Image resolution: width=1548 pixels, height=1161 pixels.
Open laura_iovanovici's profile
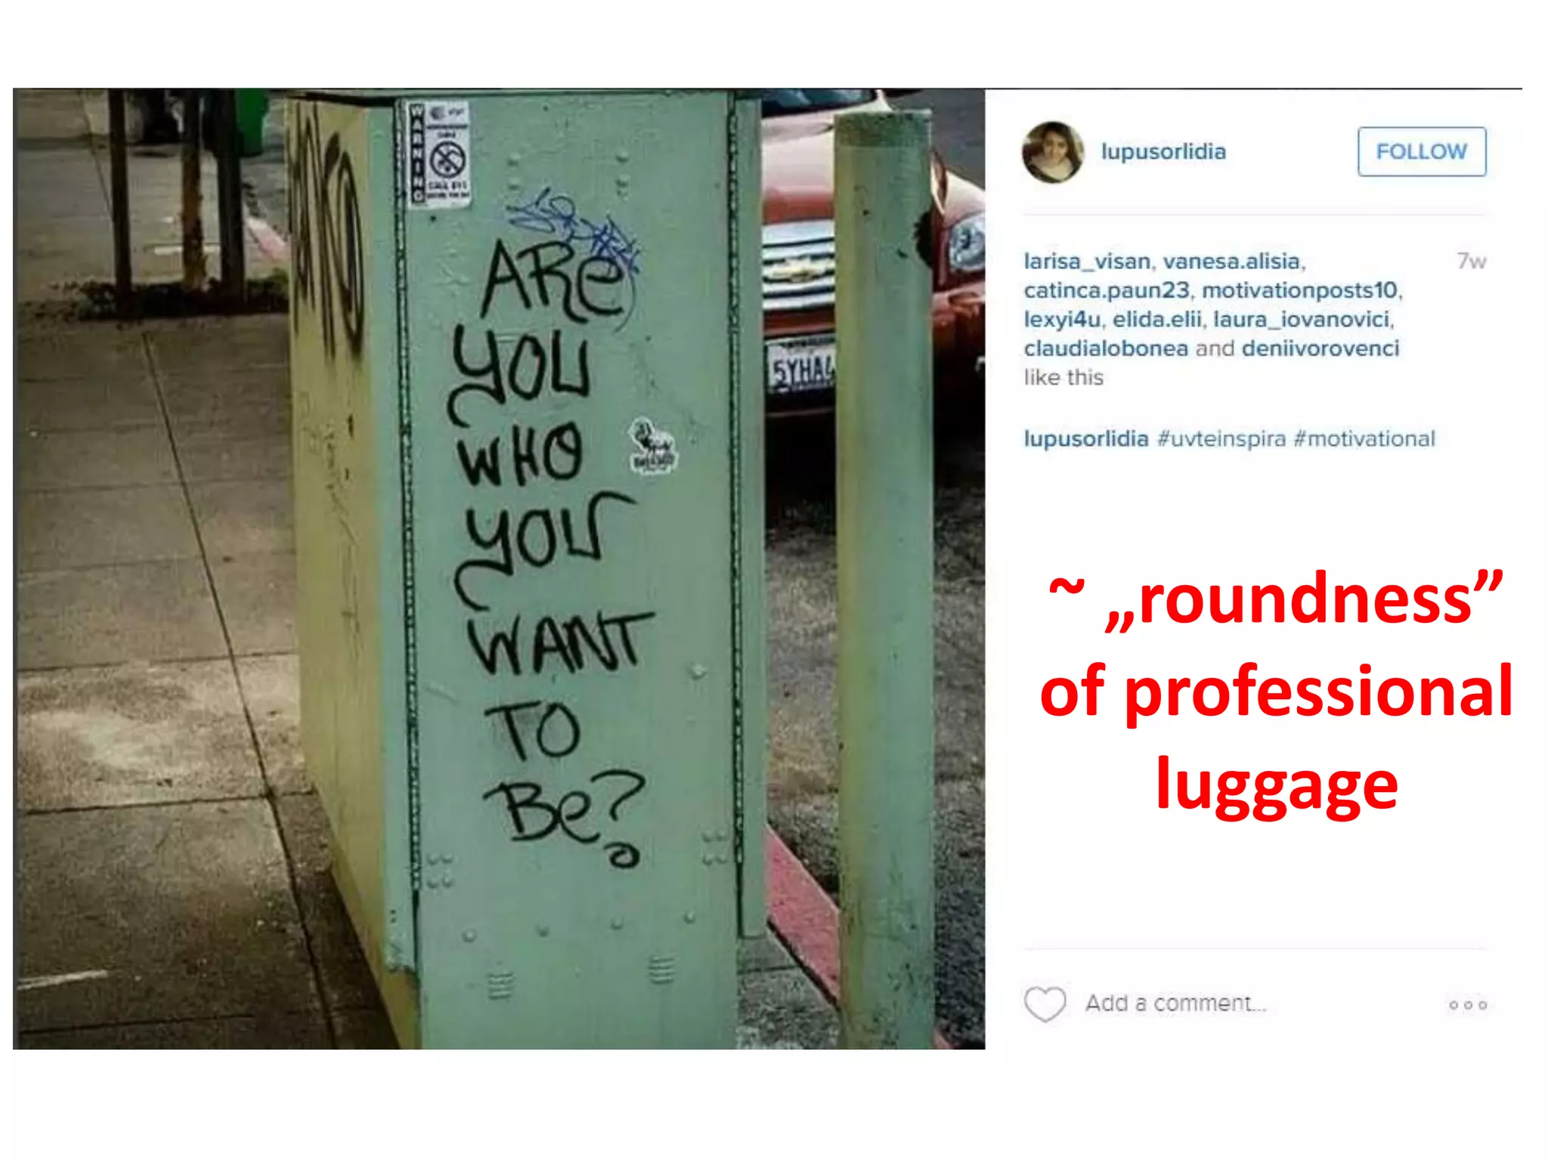[x=1302, y=320]
